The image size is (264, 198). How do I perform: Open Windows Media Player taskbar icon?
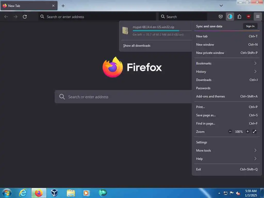86,193
